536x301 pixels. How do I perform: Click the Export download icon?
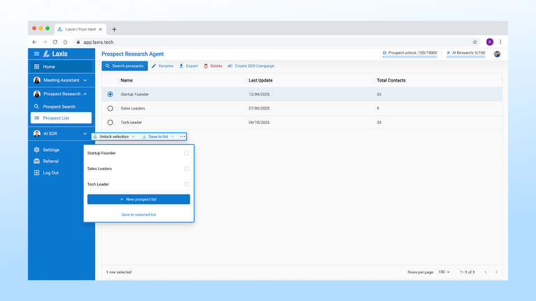181,66
